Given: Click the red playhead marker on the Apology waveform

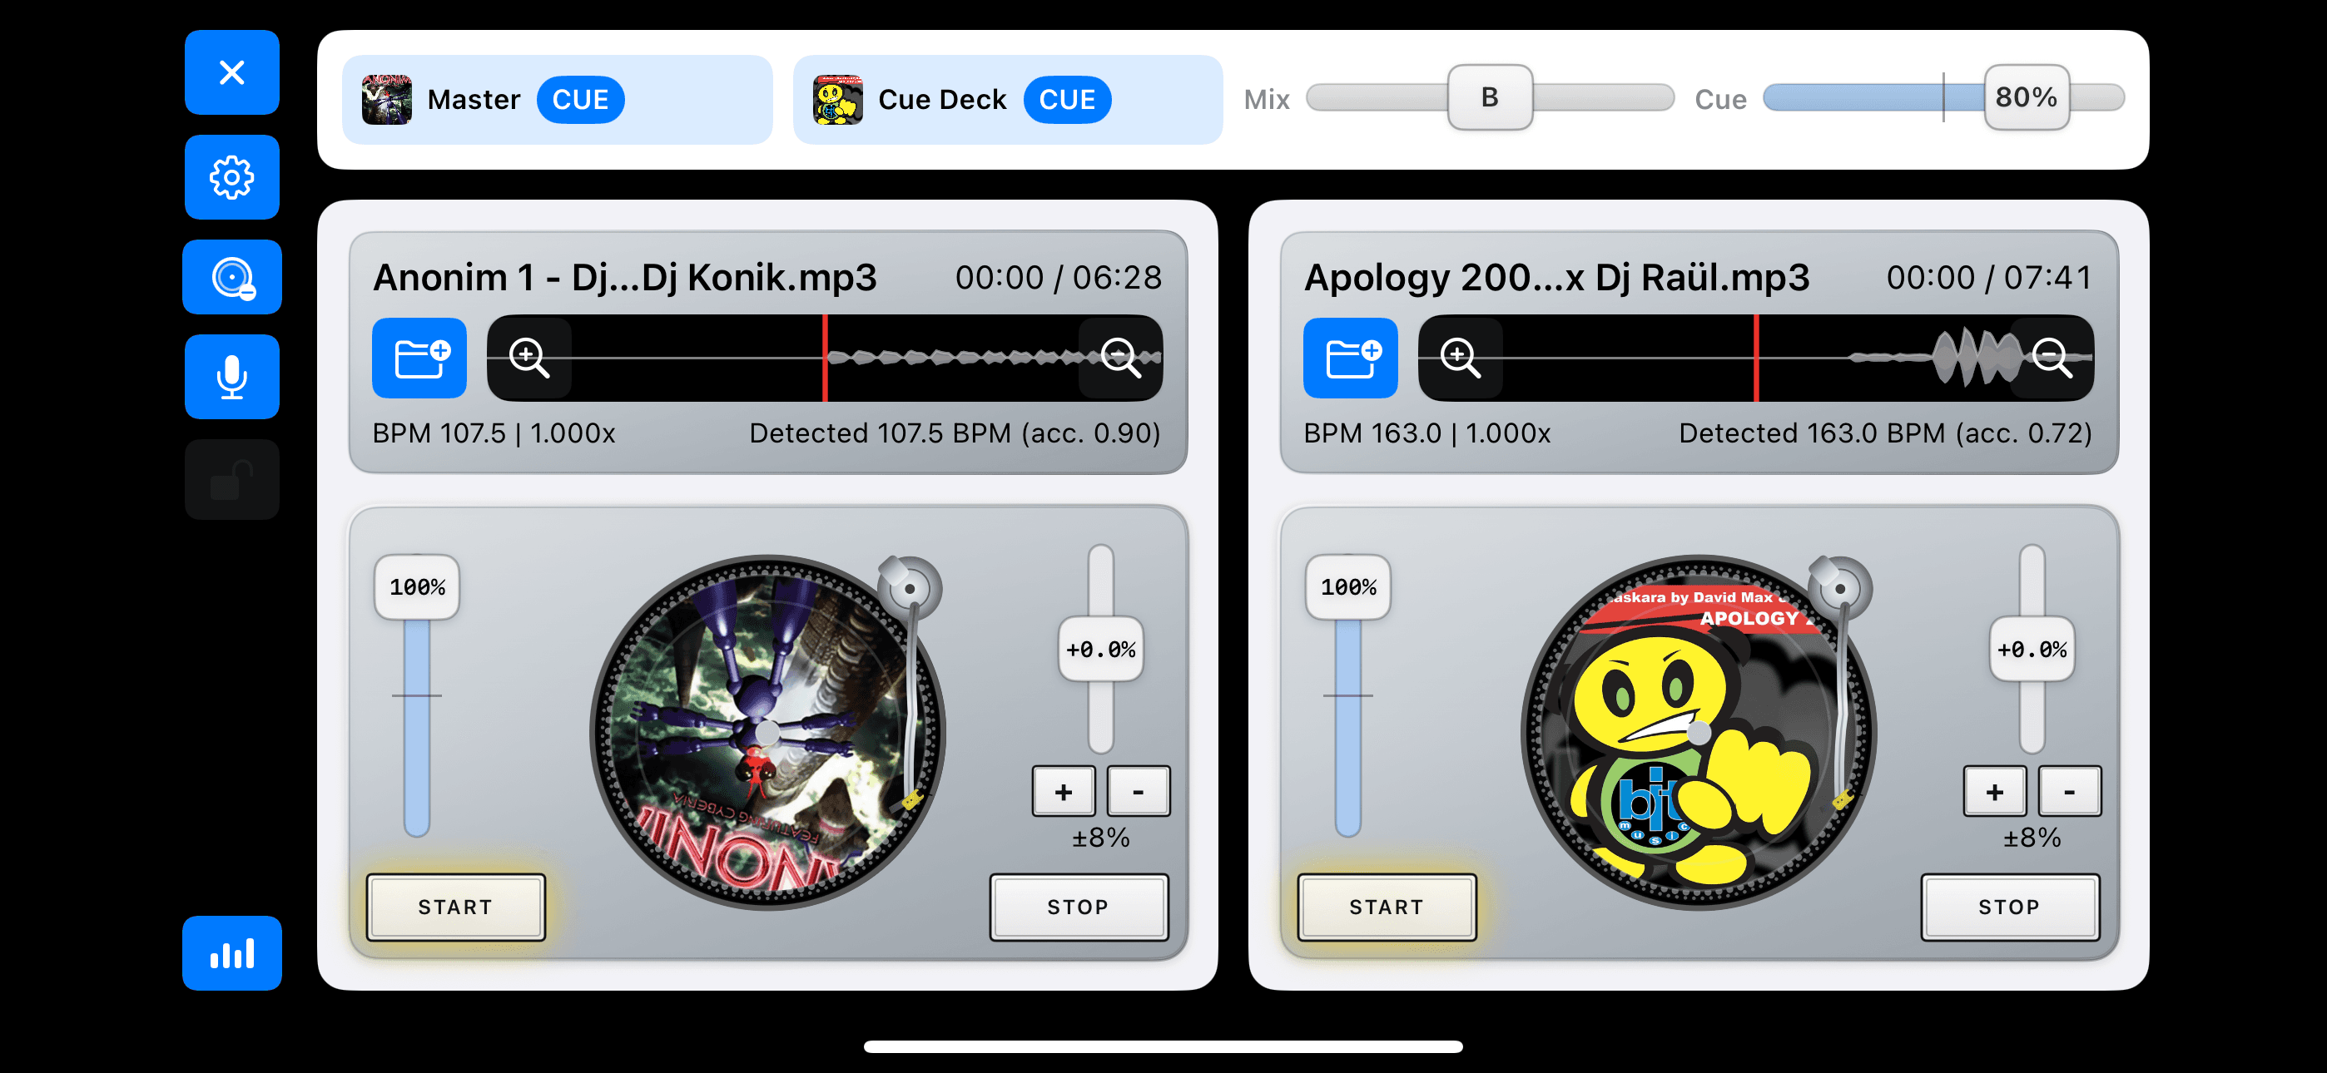Looking at the screenshot, I should pyautogui.click(x=1756, y=358).
